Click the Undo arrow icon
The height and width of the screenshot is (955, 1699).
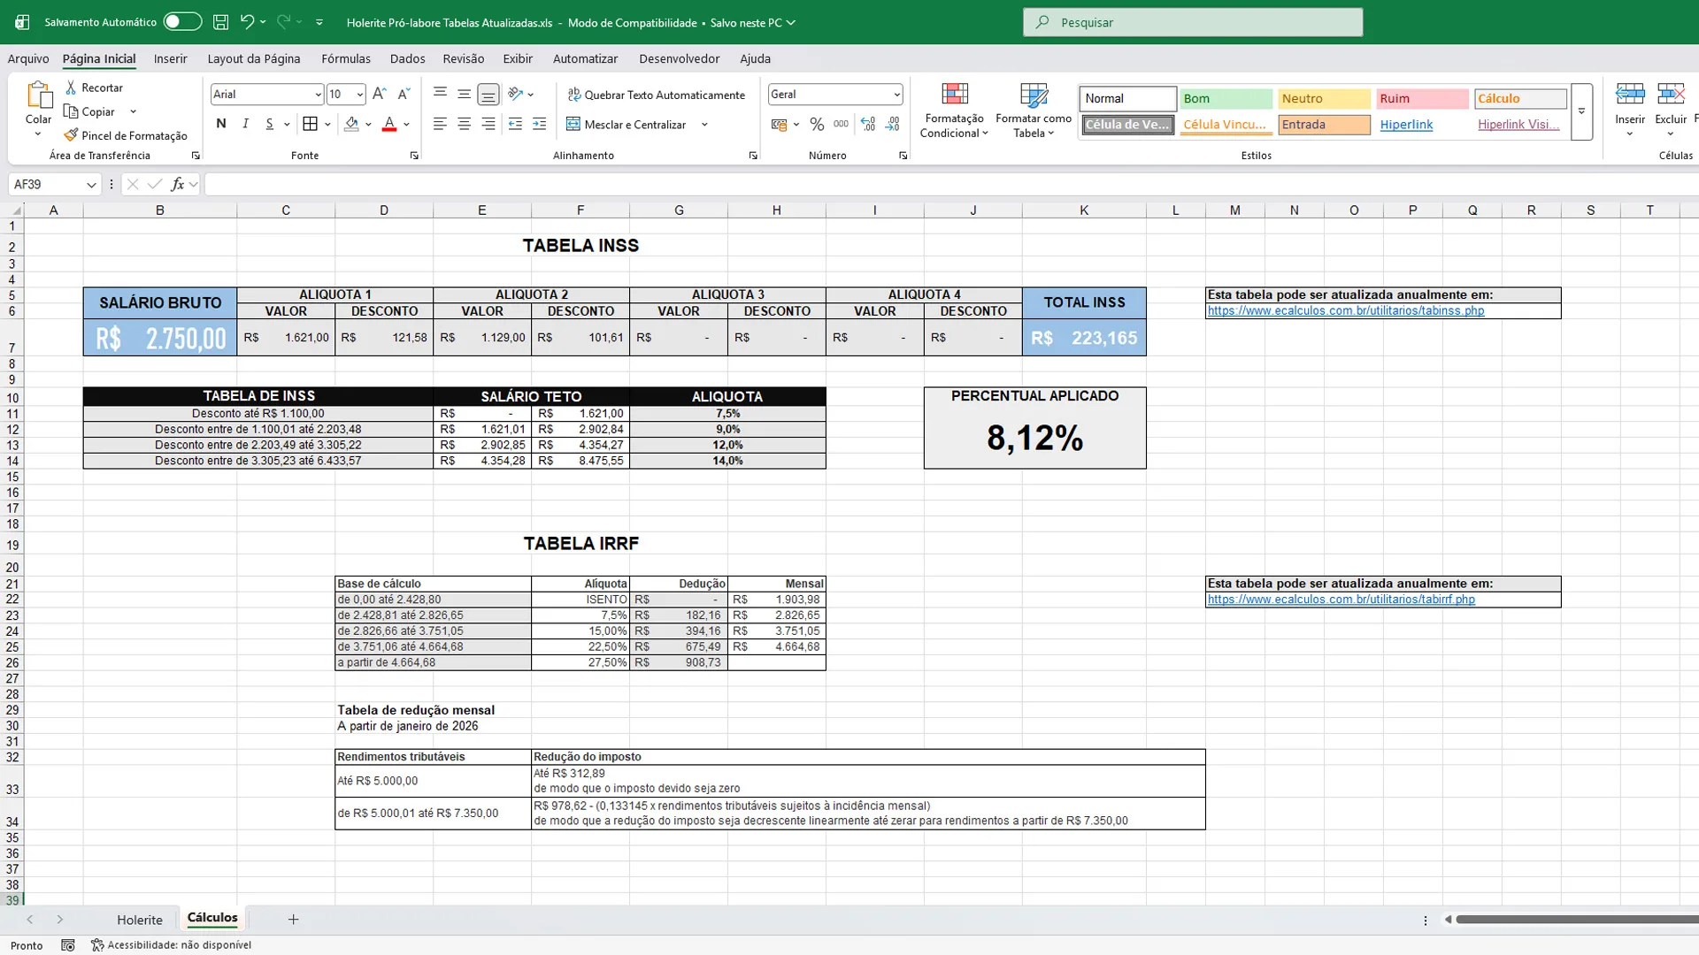[x=247, y=22]
